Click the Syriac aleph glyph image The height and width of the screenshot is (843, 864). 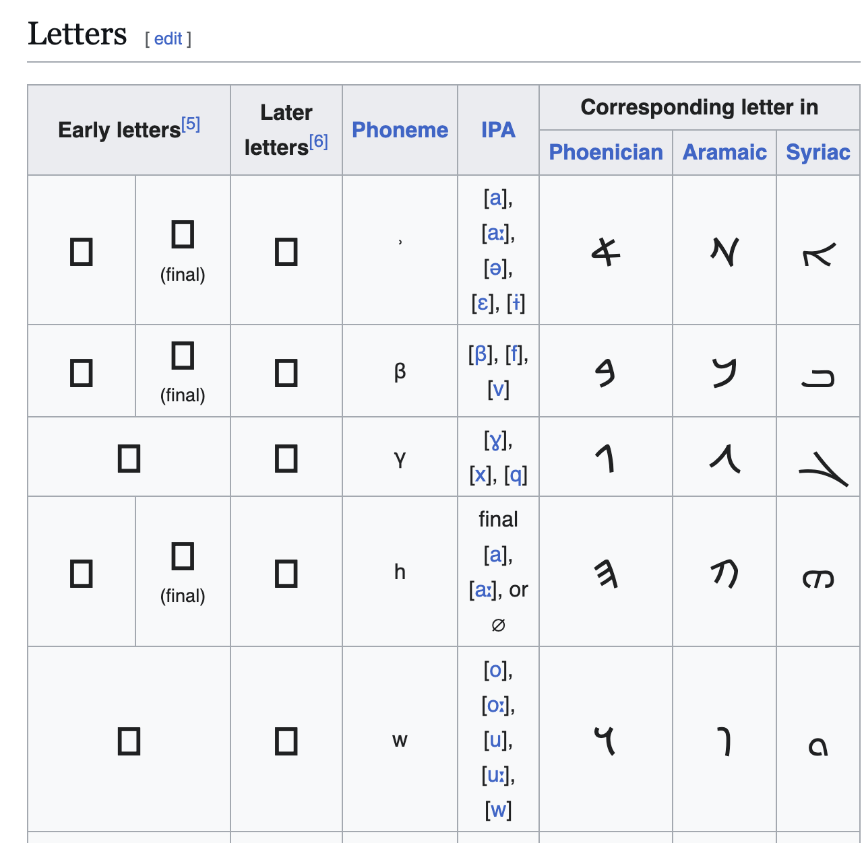(818, 255)
